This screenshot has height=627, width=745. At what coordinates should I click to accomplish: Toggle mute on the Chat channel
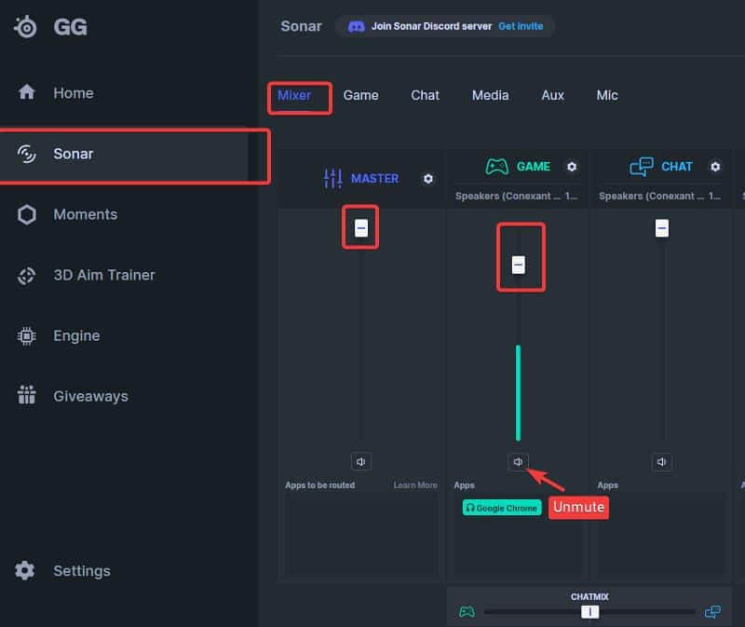(661, 461)
